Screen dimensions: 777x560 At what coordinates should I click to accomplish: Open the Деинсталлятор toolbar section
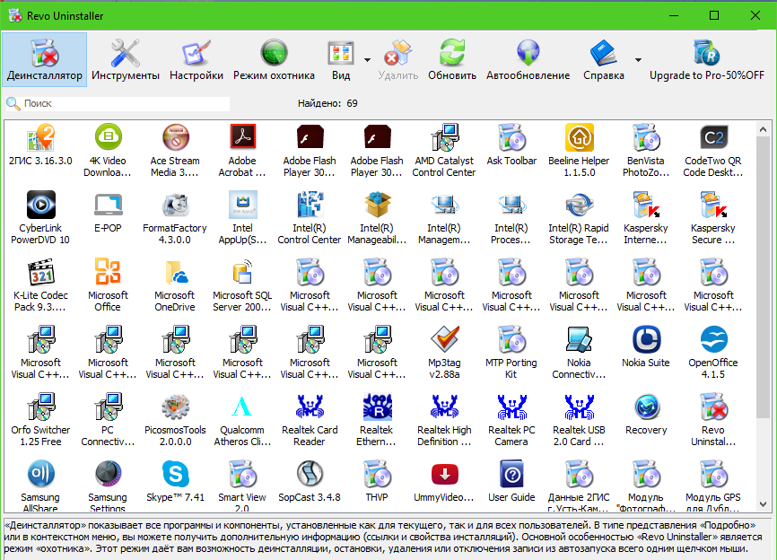pyautogui.click(x=45, y=60)
